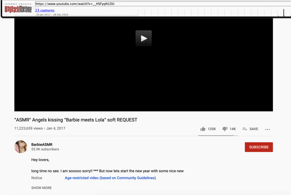Click the BarbieASMR channel name
Viewport: 291px width, 195px height.
pyautogui.click(x=42, y=145)
